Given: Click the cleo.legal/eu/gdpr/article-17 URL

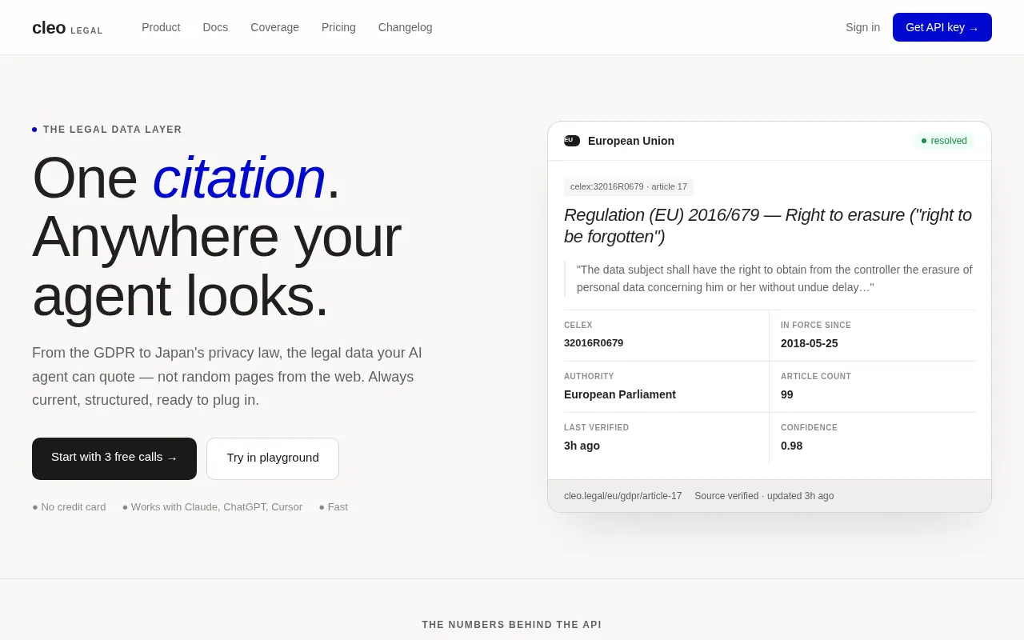Looking at the screenshot, I should (x=623, y=496).
